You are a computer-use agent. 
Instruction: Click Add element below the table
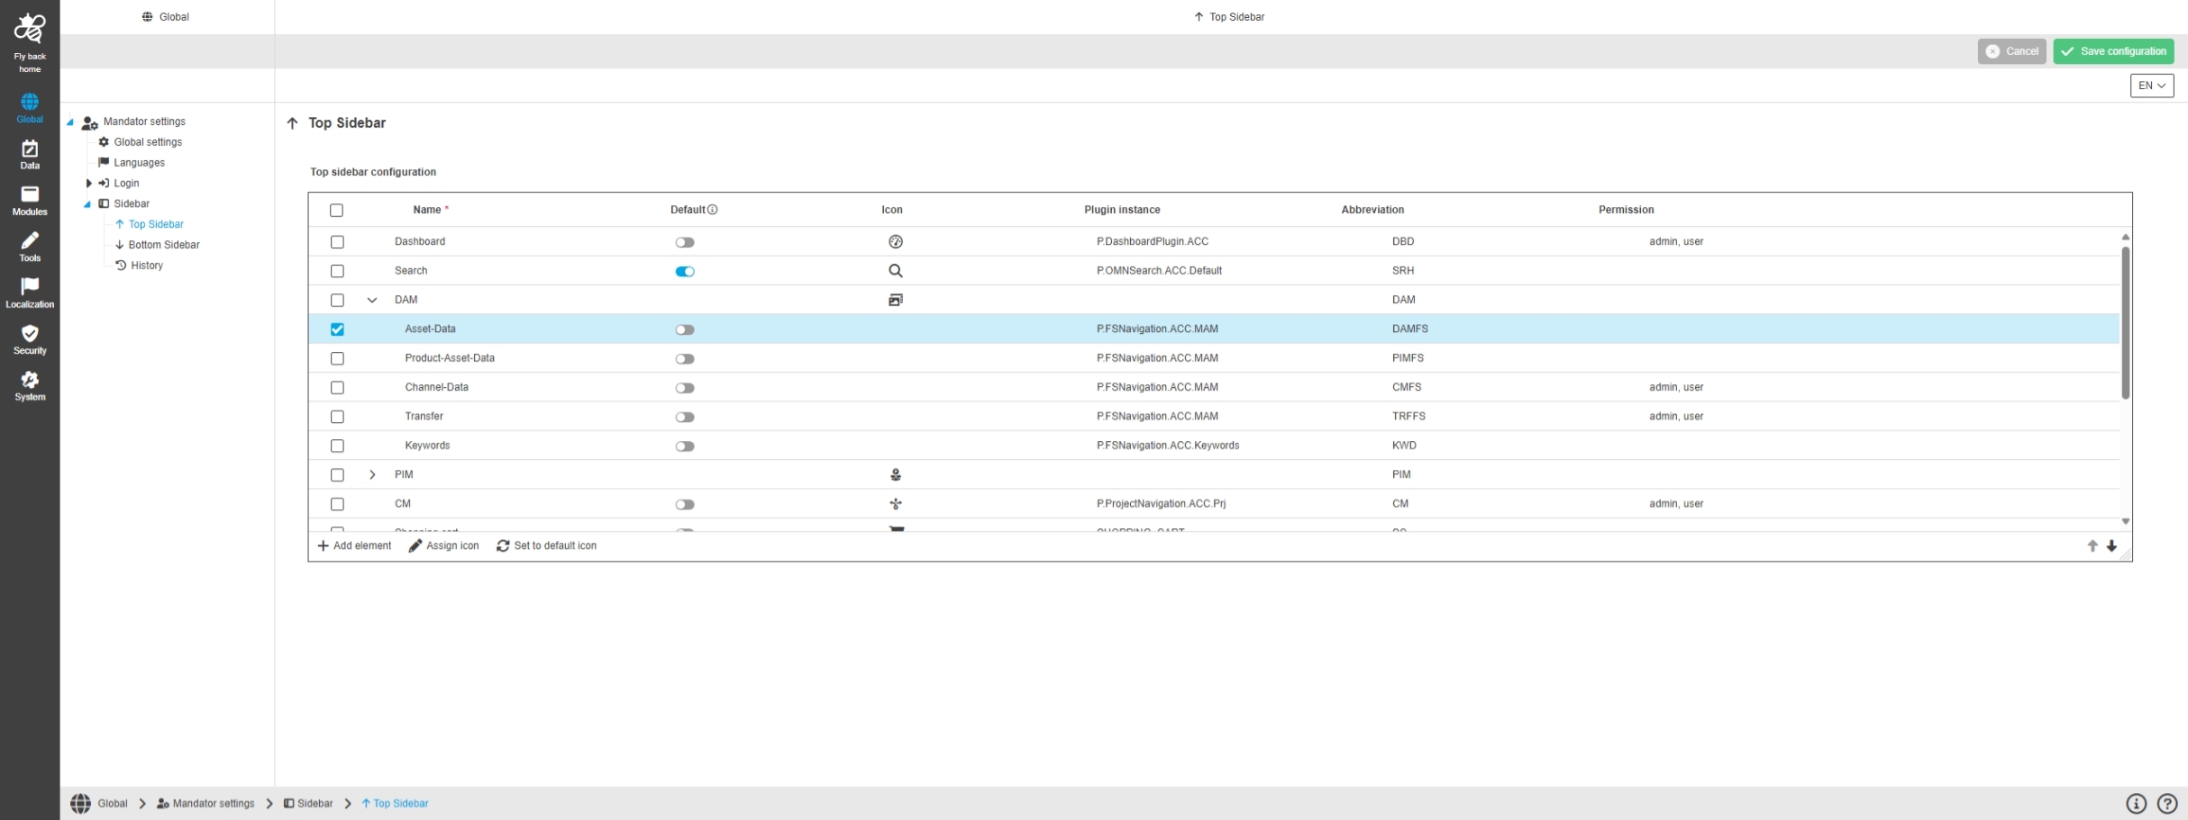[x=355, y=546]
